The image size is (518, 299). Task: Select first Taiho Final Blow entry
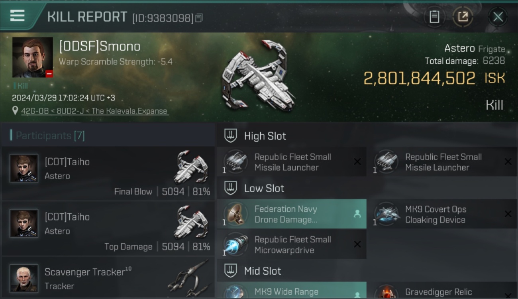108,173
